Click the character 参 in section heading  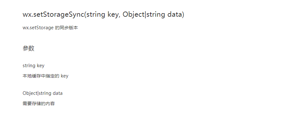click(26, 48)
